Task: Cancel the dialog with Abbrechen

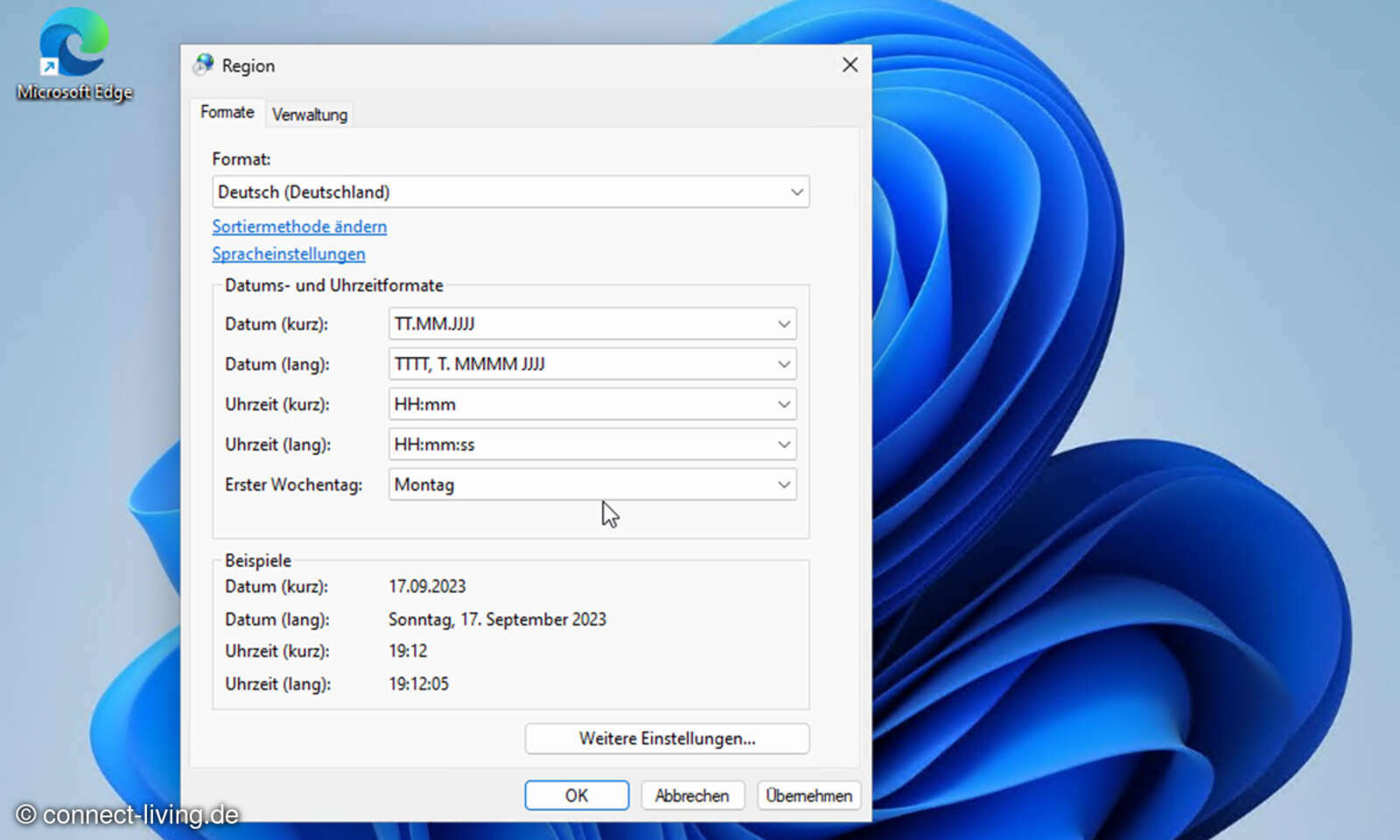Action: [692, 795]
